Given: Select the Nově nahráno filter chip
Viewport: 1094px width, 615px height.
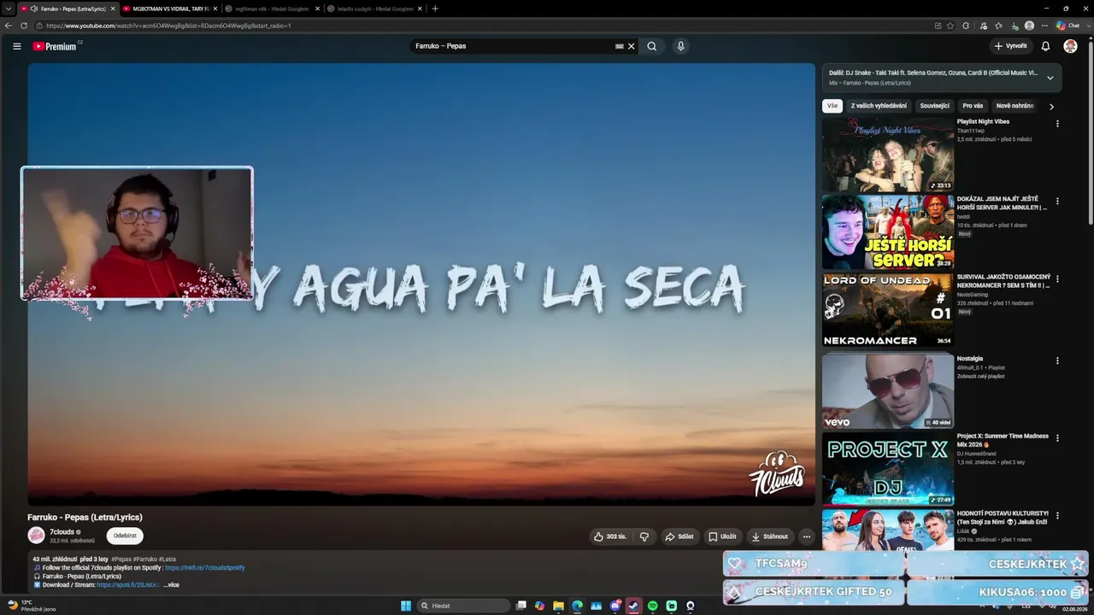Looking at the screenshot, I should (x=1015, y=106).
